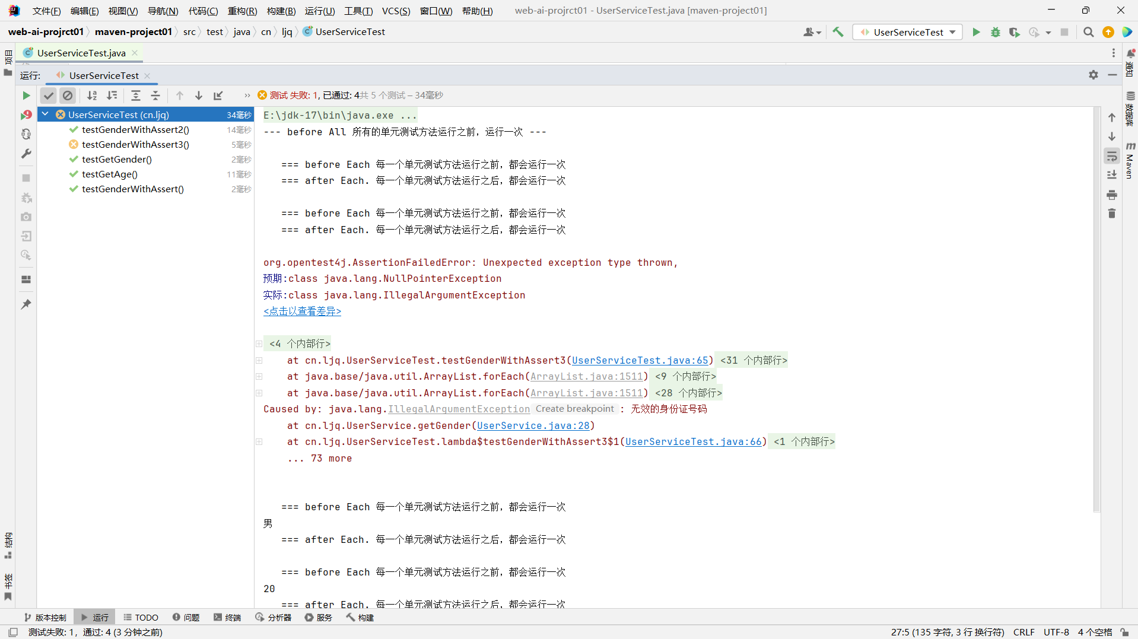Expand all test nodes icon
The width and height of the screenshot is (1138, 639).
(136, 96)
